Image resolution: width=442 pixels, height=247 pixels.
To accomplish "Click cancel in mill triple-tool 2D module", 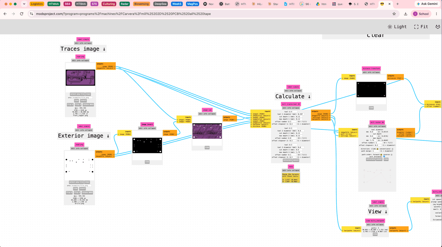I will [296, 160].
